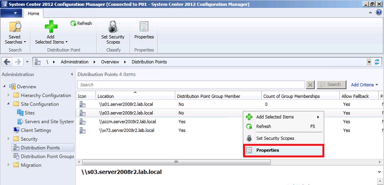This screenshot has width=384, height=185.
Task: Sort by Count of Group Memberships column
Action: tap(300, 96)
